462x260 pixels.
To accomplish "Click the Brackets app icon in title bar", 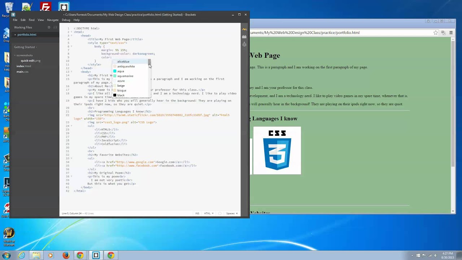I will pos(13,15).
